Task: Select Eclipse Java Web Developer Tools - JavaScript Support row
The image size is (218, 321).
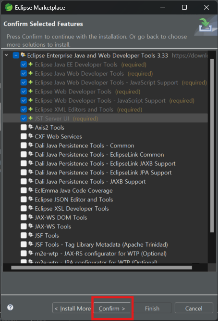Action: 105,82
